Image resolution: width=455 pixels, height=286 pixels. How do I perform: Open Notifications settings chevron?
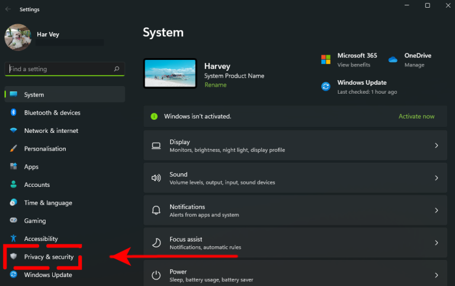[436, 210]
